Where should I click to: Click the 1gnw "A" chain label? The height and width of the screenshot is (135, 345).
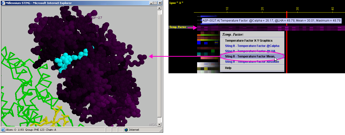pos(176,3)
